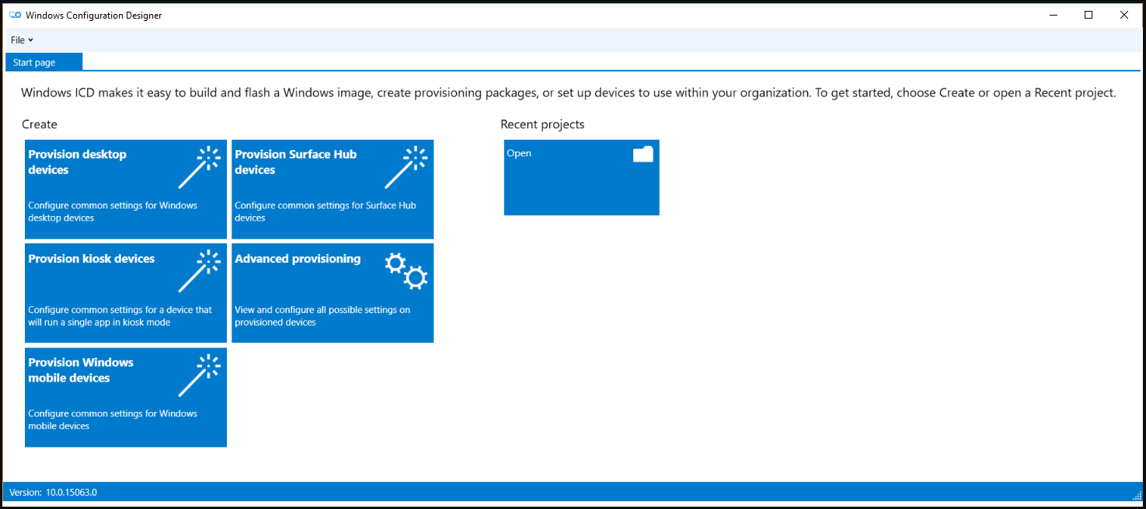The height and width of the screenshot is (509, 1146).
Task: Click 'View and configure all possible settings' text
Action: [322, 316]
